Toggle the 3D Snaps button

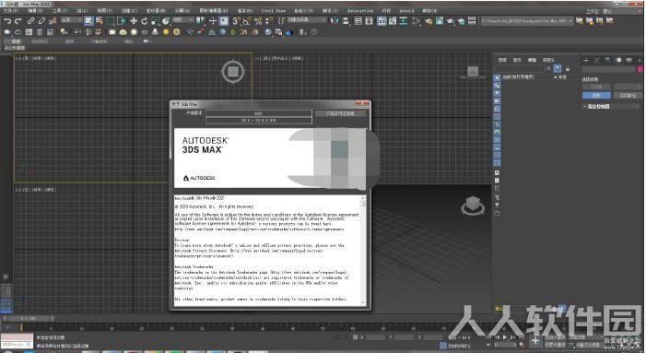click(x=236, y=21)
